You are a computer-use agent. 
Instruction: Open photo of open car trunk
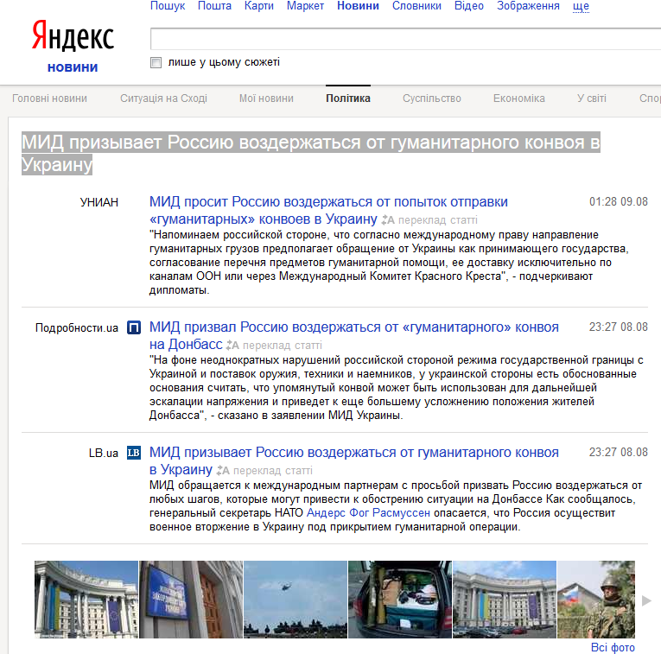point(400,600)
